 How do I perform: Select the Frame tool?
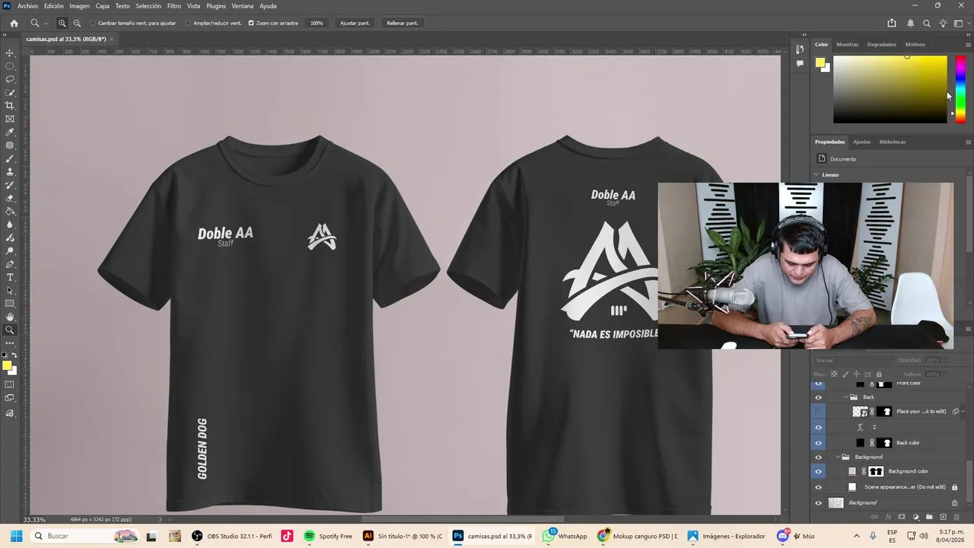(x=10, y=119)
